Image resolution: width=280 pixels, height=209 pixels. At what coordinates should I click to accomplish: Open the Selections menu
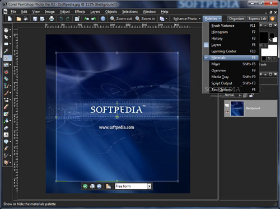pos(130,12)
